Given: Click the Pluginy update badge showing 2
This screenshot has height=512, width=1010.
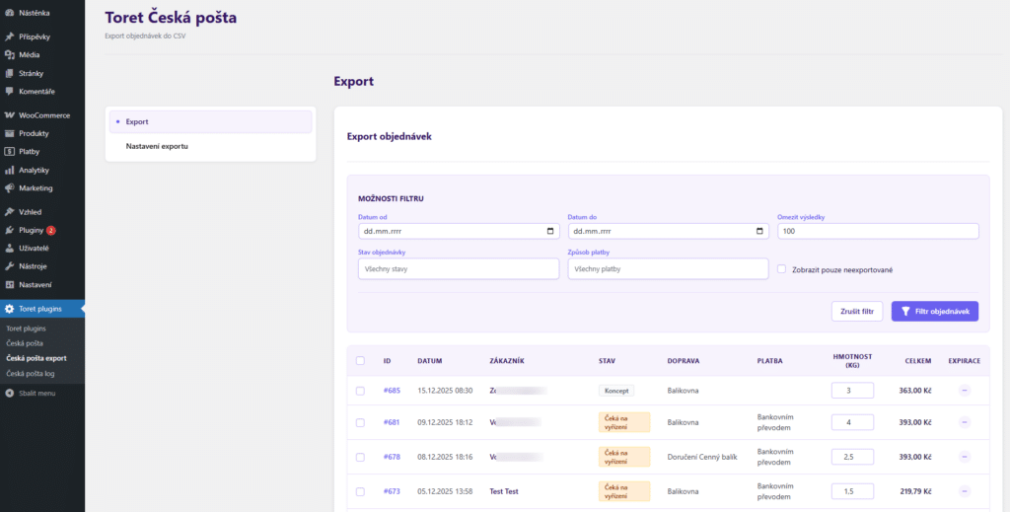Looking at the screenshot, I should pyautogui.click(x=51, y=230).
